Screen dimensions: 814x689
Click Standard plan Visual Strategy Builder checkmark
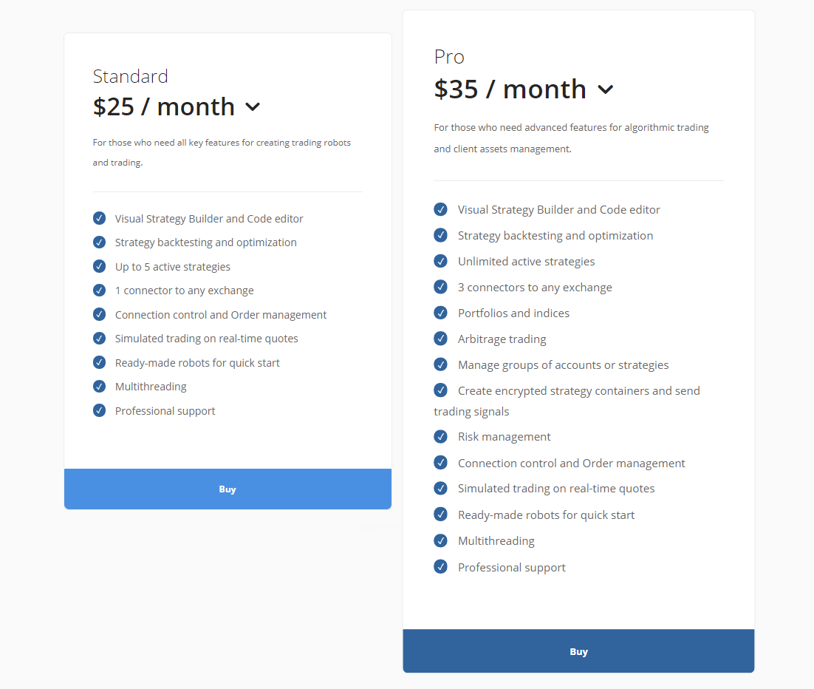(x=99, y=218)
